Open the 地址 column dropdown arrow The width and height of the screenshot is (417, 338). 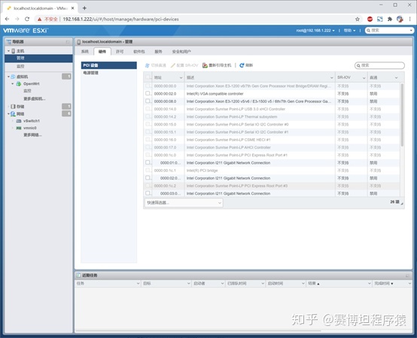pos(181,77)
